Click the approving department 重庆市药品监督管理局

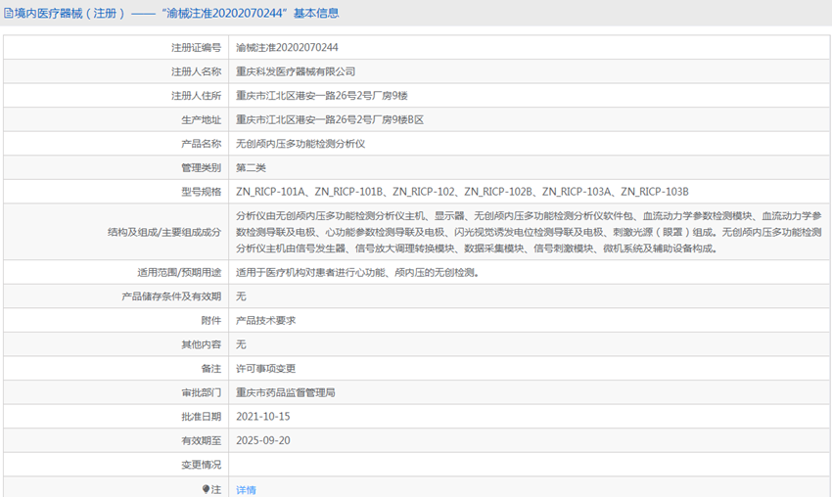click(286, 392)
